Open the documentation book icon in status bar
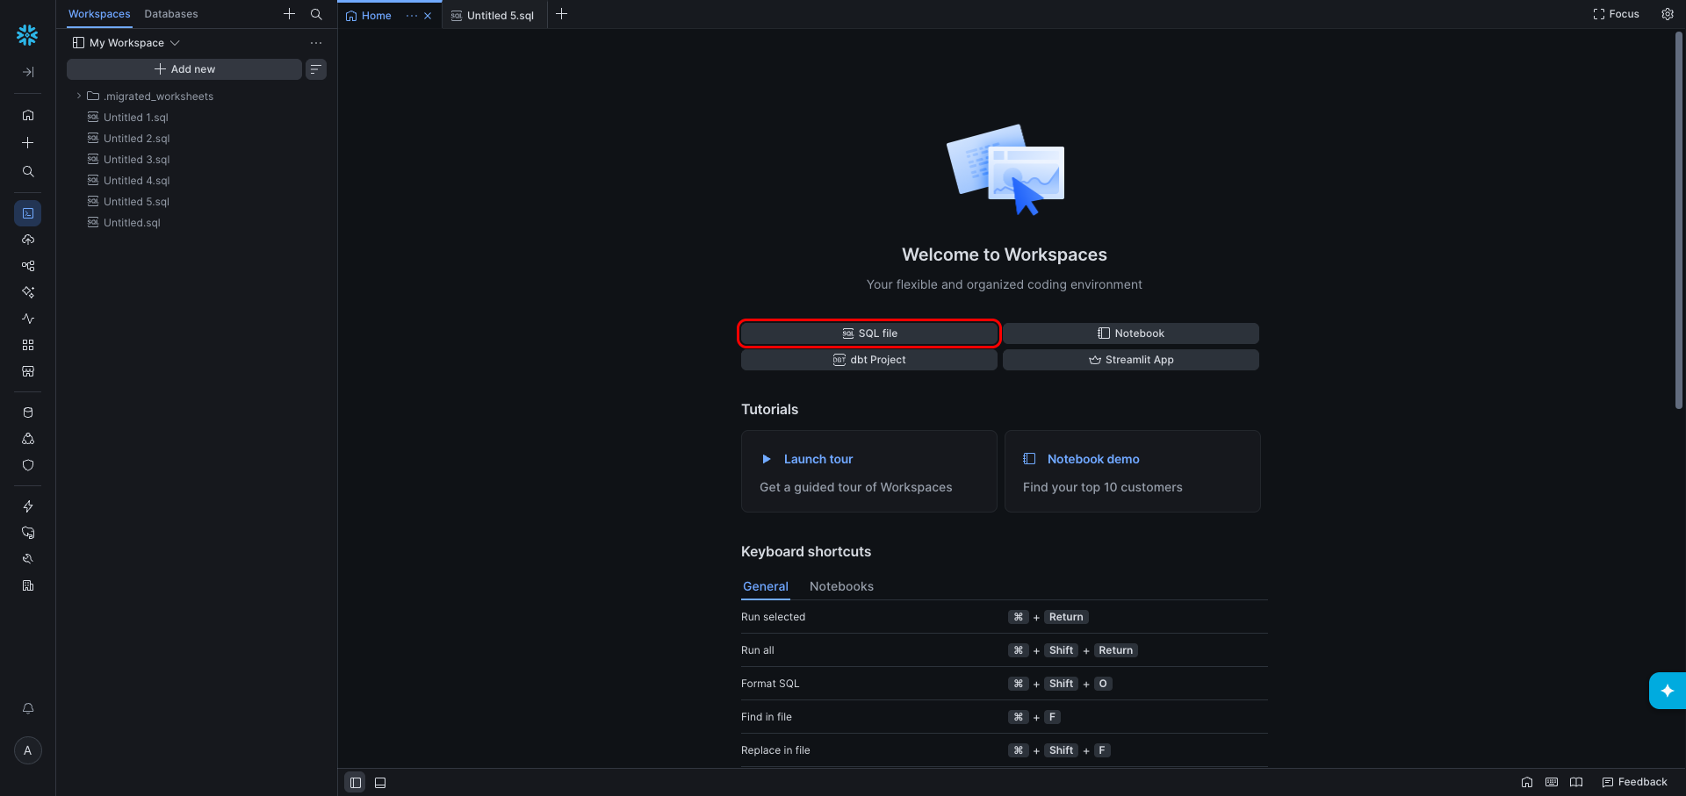The width and height of the screenshot is (1686, 796). pyautogui.click(x=1576, y=782)
